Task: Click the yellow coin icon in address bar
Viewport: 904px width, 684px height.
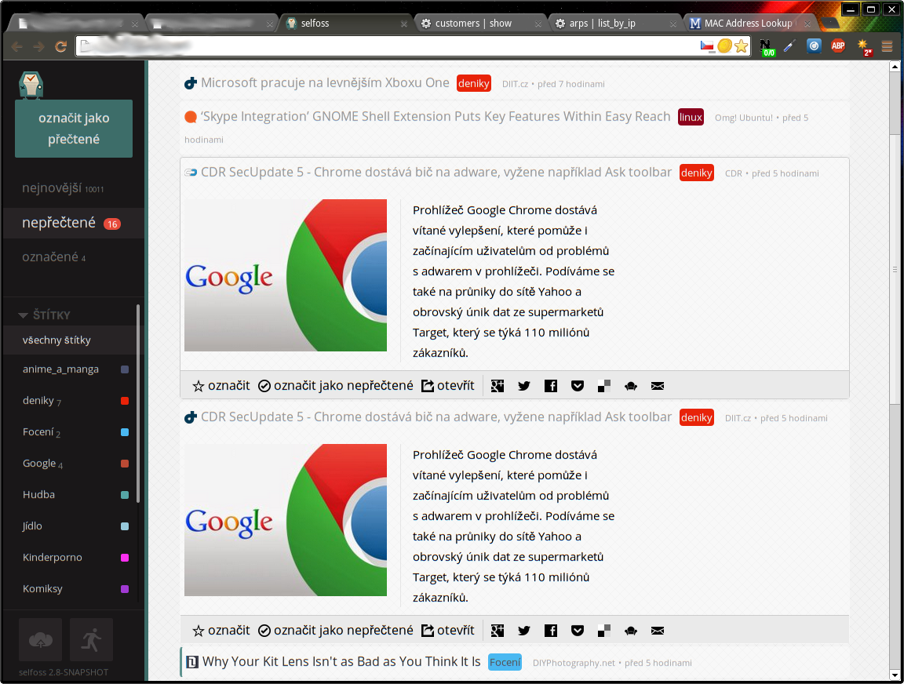Action: coord(725,46)
